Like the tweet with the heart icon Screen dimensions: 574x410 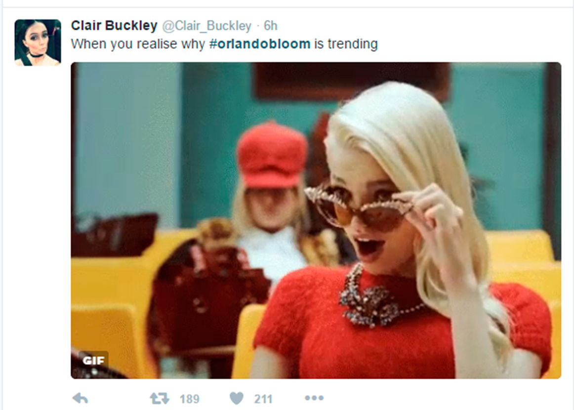(237, 398)
